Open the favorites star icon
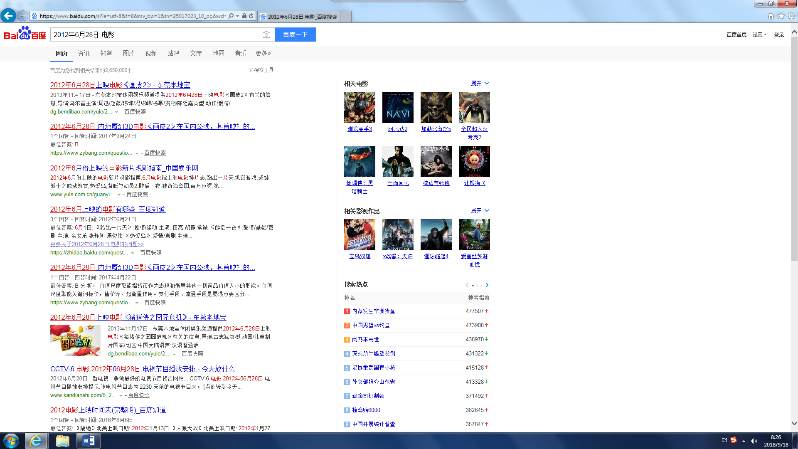Image resolution: width=798 pixels, height=449 pixels. click(x=781, y=16)
